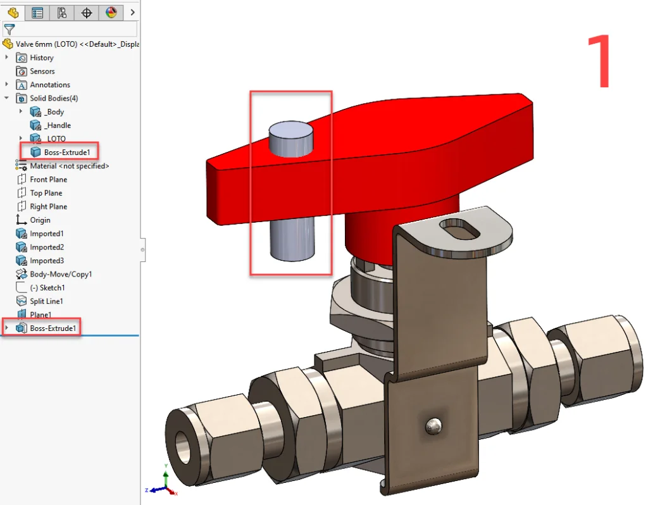Expand the History folder
This screenshot has width=648, height=505.
pos(7,58)
